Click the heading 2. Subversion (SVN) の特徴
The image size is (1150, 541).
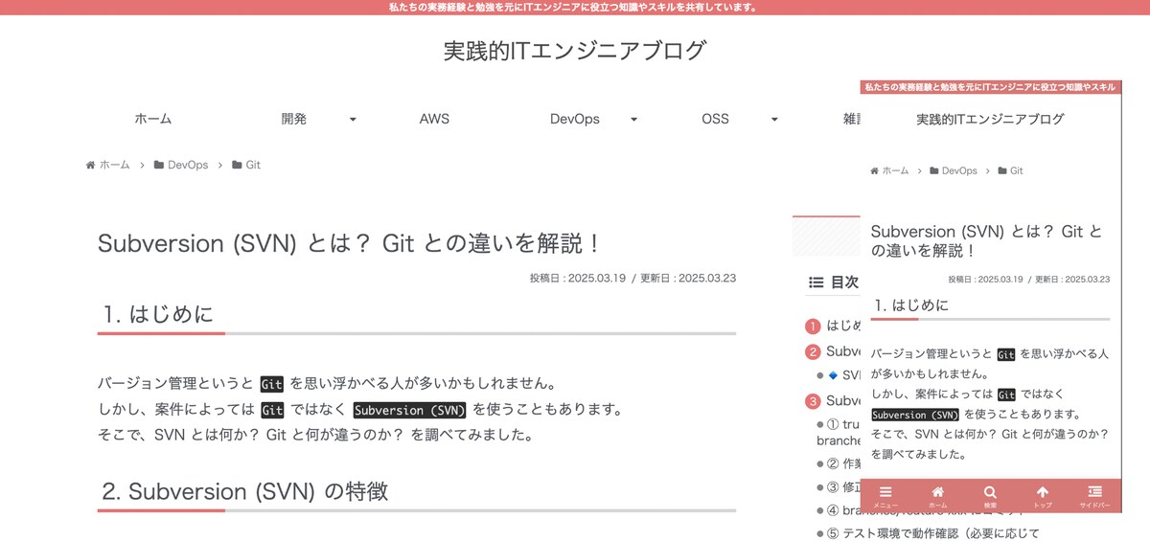tap(245, 491)
